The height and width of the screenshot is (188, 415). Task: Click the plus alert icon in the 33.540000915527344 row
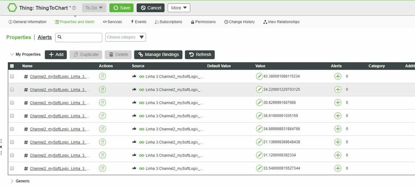(x=338, y=168)
